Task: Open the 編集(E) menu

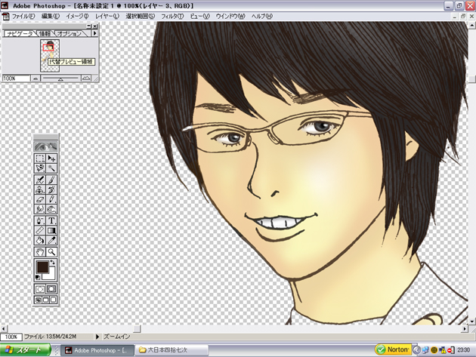Action: [51, 17]
